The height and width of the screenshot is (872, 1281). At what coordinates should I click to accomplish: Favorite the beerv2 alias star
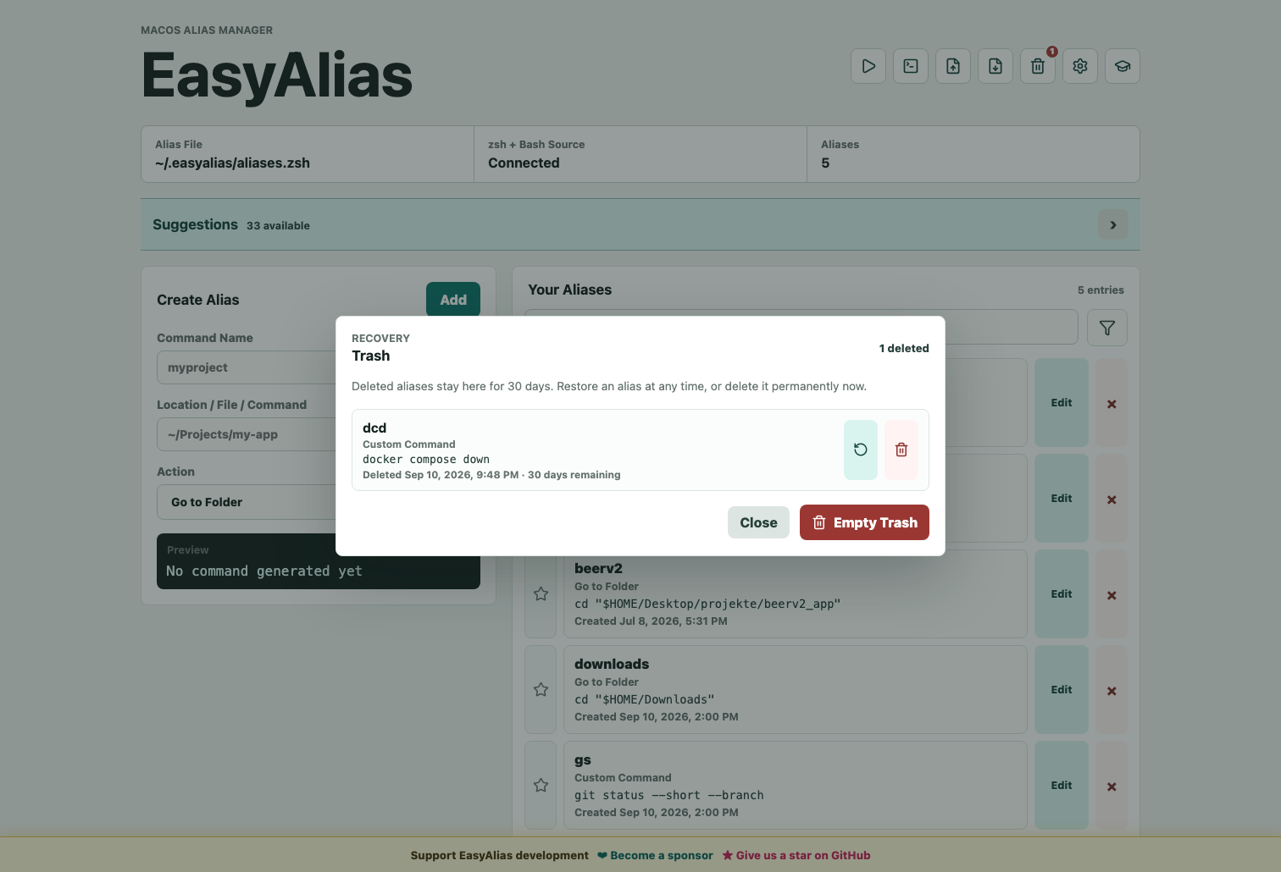click(541, 594)
